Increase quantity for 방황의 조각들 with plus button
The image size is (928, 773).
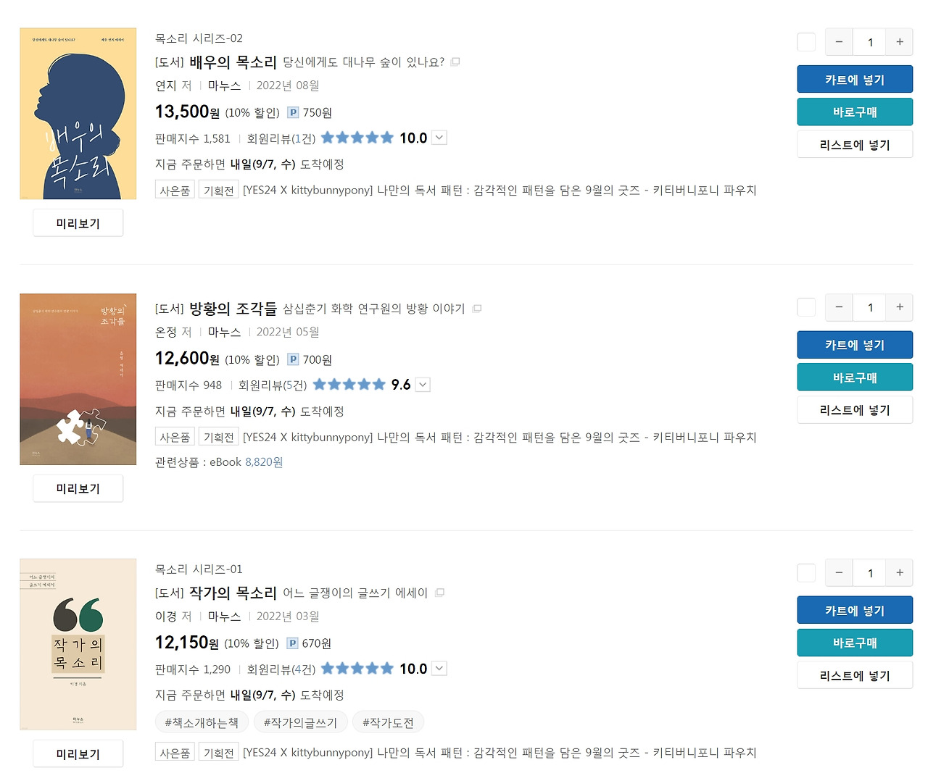(x=899, y=307)
